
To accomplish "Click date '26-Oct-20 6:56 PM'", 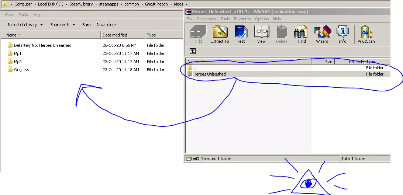I will (120, 45).
